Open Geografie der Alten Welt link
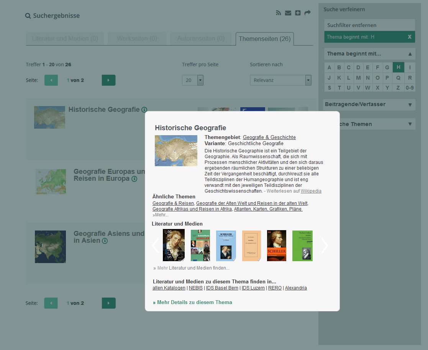428x350 pixels. [x=252, y=203]
